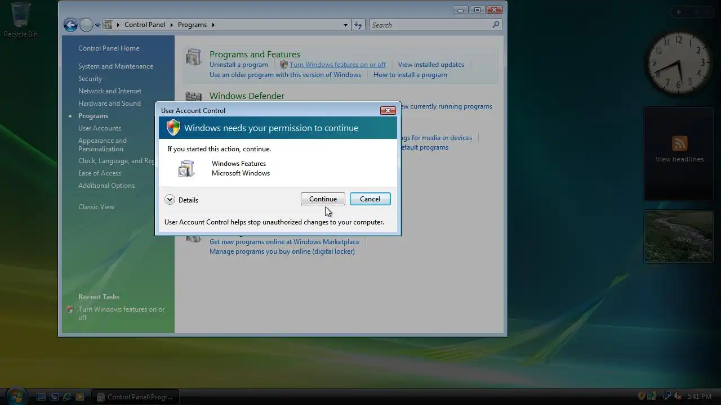Image resolution: width=721 pixels, height=405 pixels.
Task: Click Control Panel in the breadcrumb
Action: (x=145, y=25)
